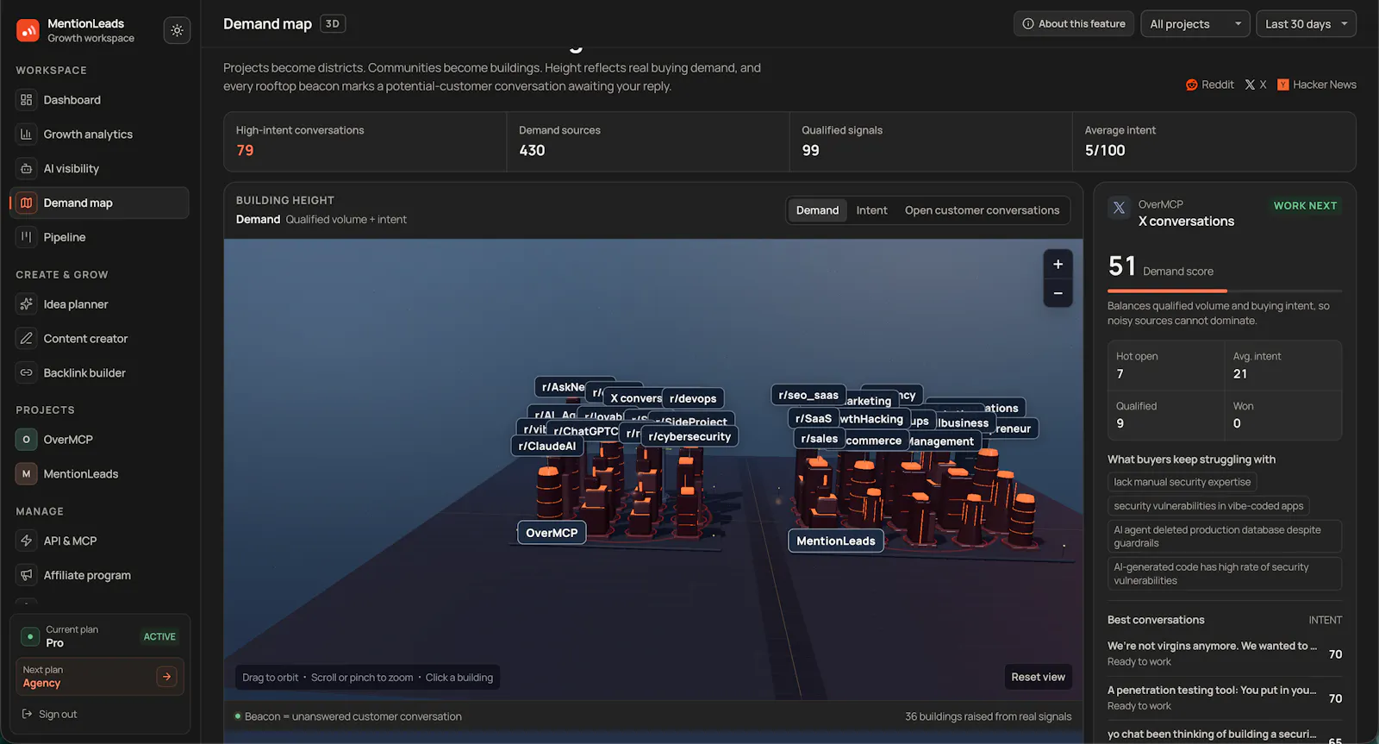Open the Growth analytics menu item
Screen dimensions: 1379x744
(x=99, y=134)
